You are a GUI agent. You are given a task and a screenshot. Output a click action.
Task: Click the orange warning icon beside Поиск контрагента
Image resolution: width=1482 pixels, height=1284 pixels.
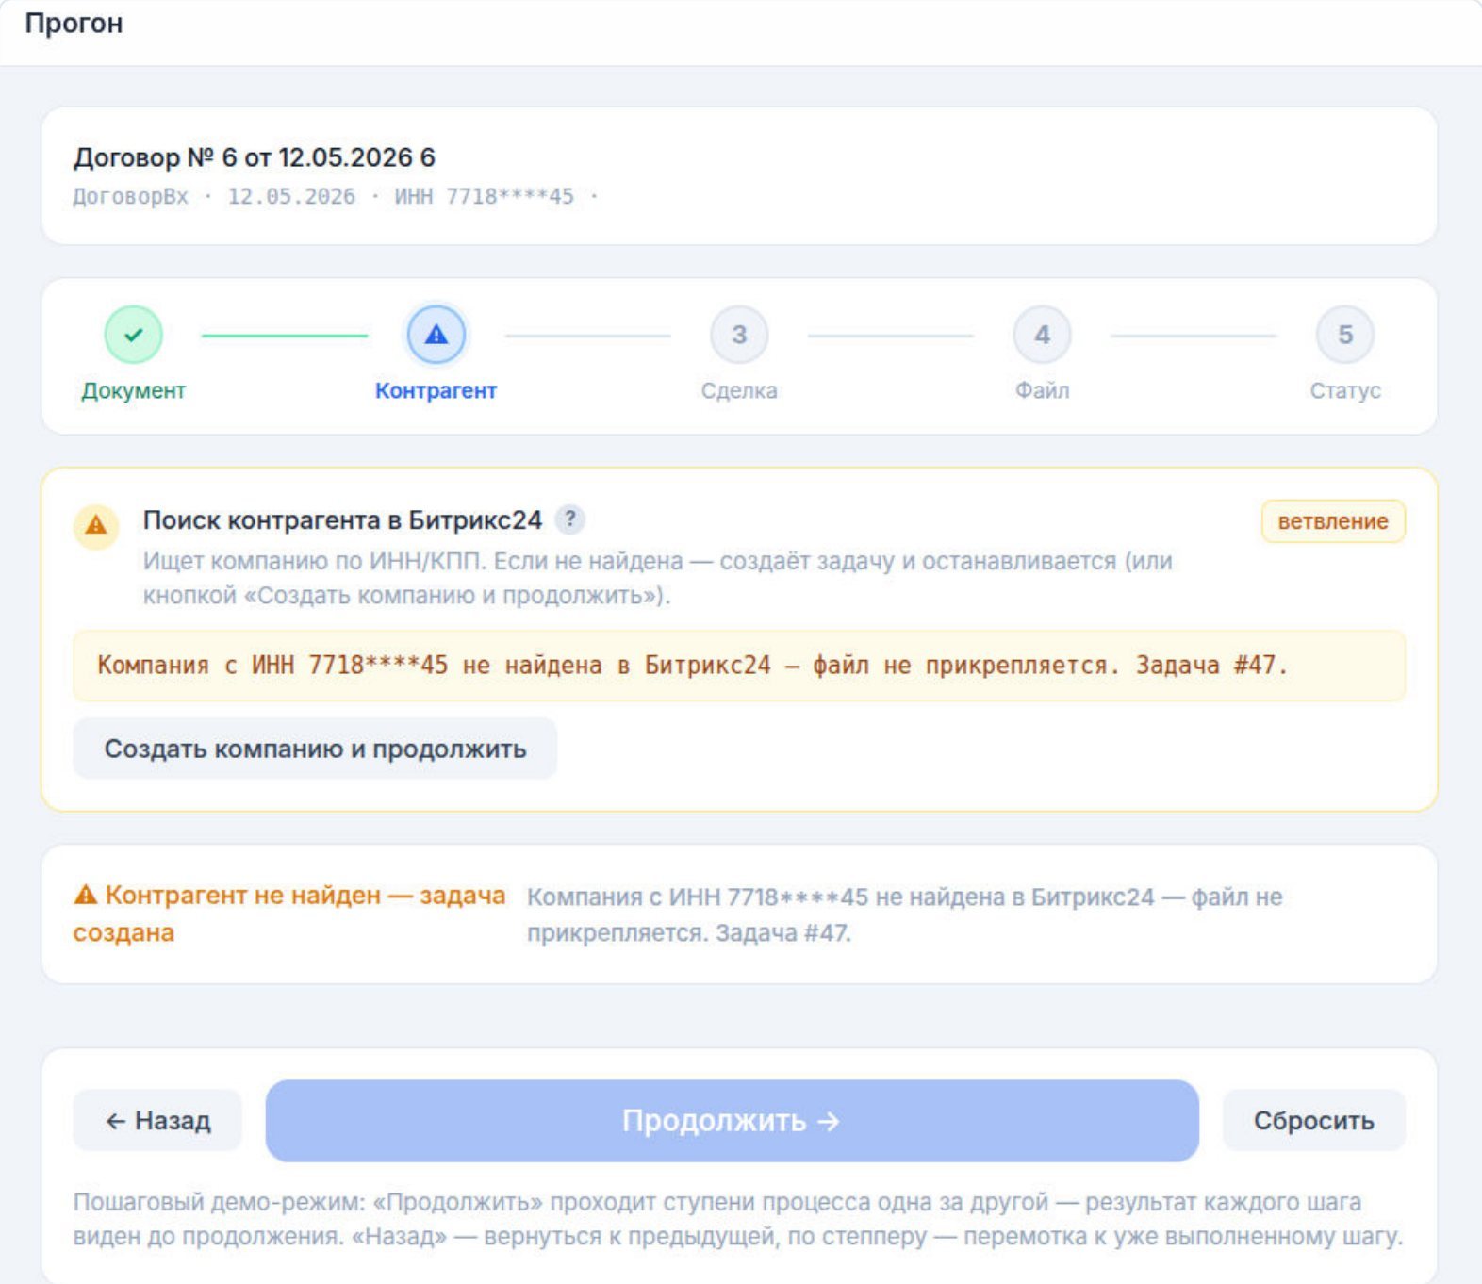[x=96, y=525]
